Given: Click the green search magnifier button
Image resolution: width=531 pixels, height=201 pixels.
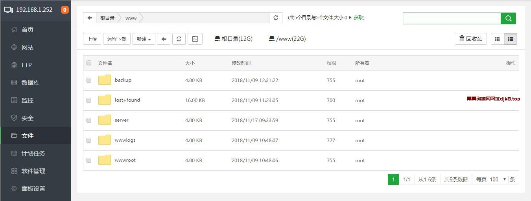Looking at the screenshot, I should pyautogui.click(x=508, y=18).
